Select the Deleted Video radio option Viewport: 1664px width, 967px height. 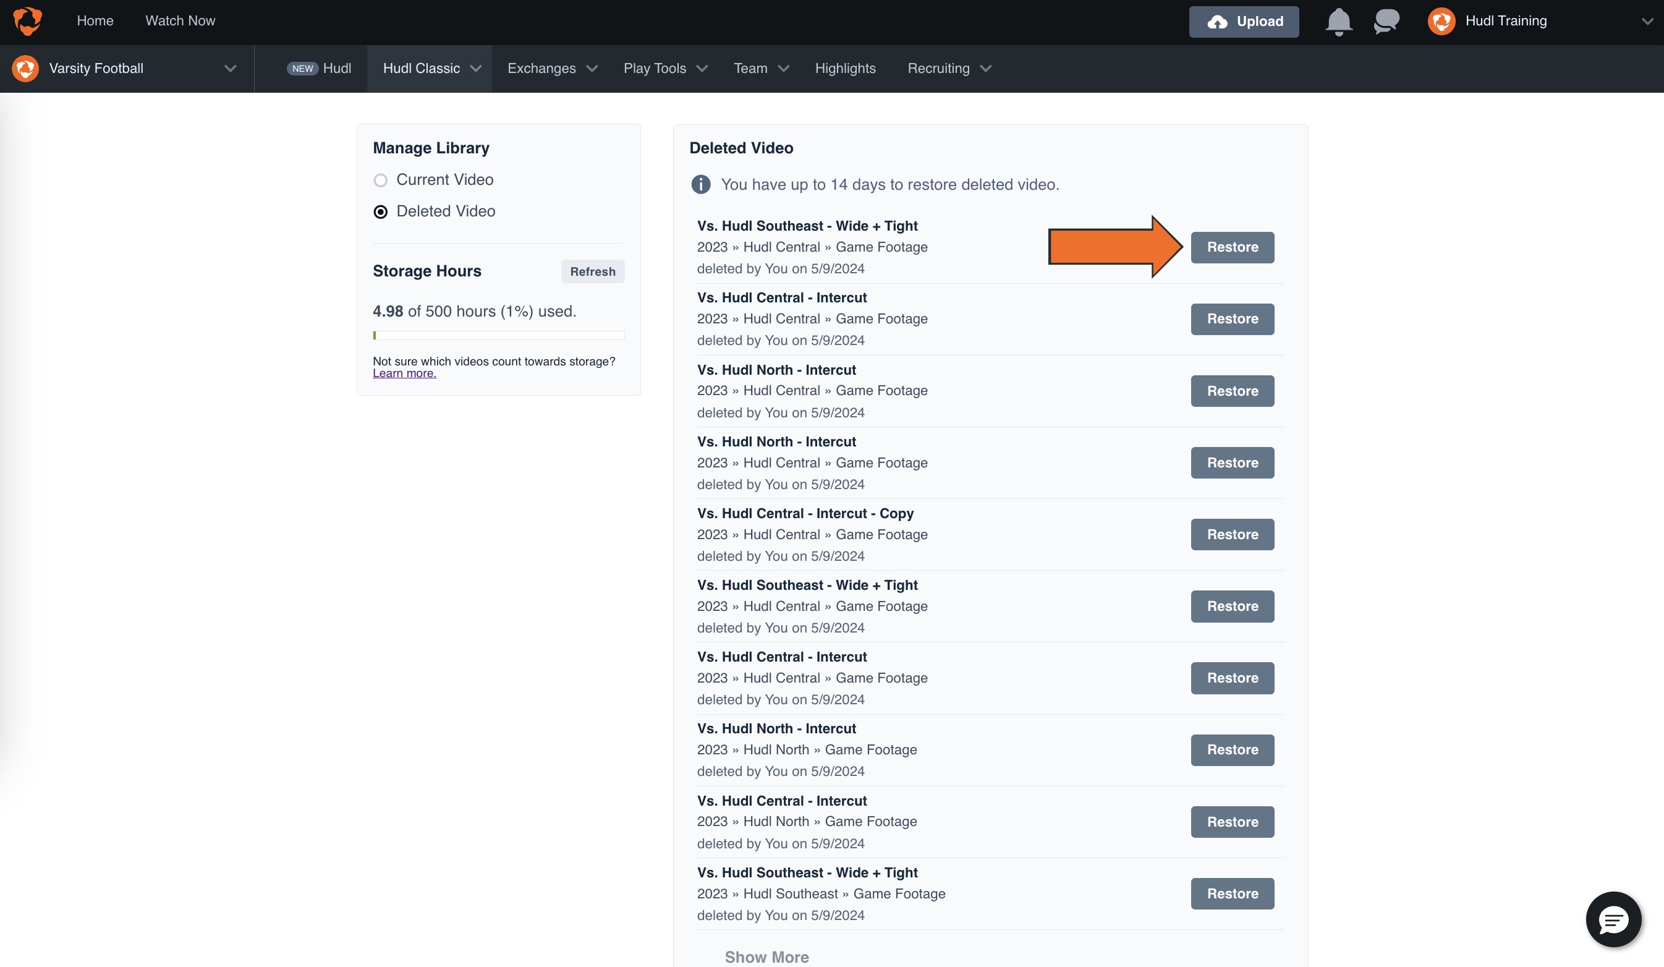(x=380, y=212)
